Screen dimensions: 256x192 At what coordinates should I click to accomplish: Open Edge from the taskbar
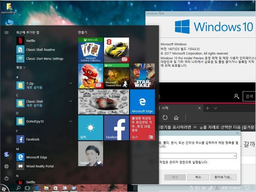[x=37, y=188]
